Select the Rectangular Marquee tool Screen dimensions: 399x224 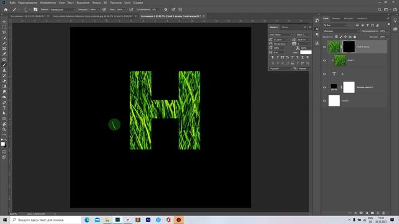click(x=4, y=27)
